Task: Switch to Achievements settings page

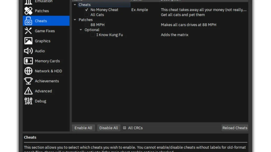Action: 46,81
